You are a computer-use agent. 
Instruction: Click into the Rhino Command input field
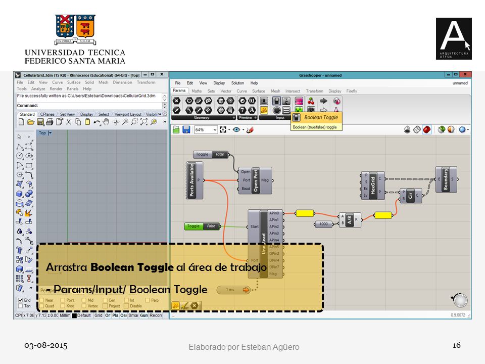coord(89,106)
